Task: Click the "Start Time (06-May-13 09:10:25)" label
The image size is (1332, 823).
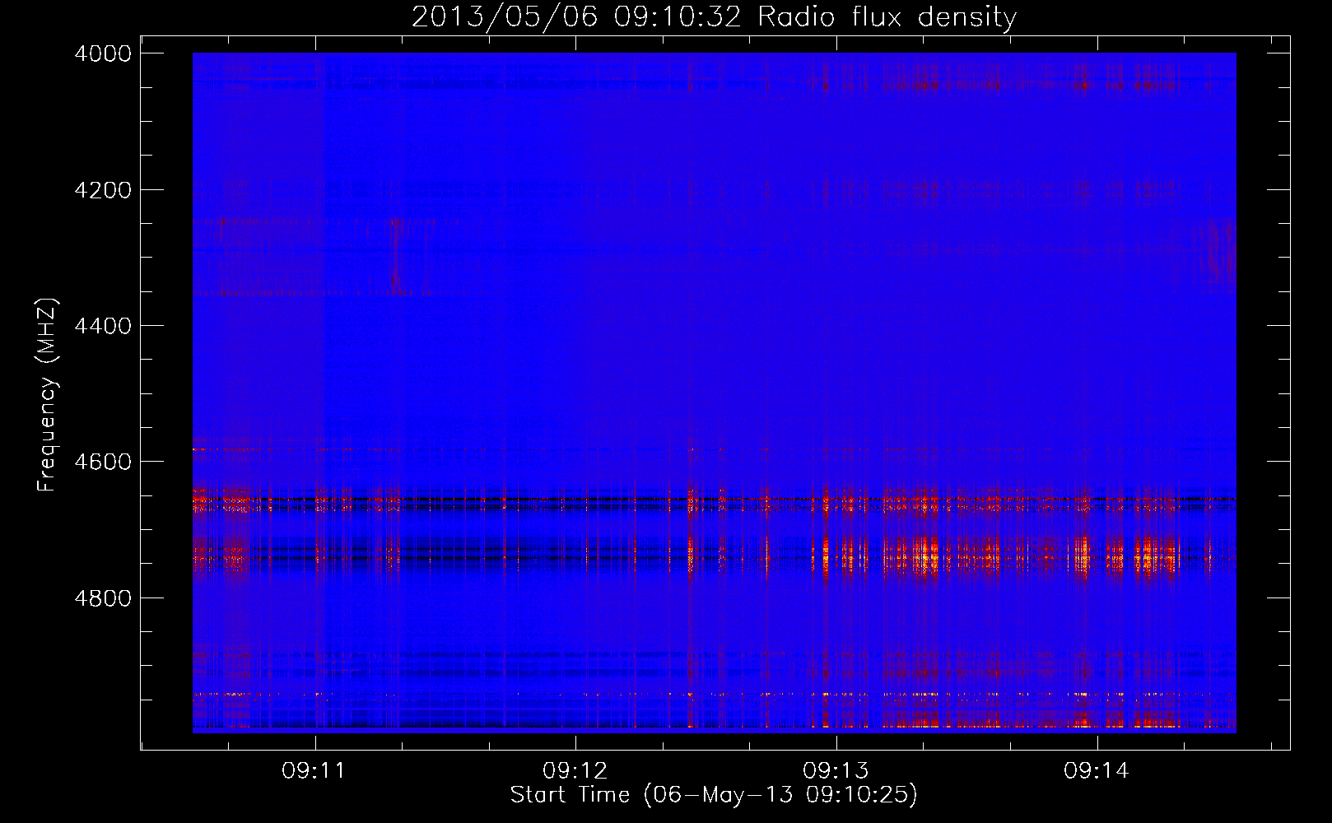Action: (714, 795)
